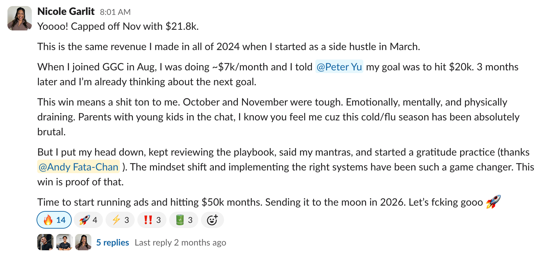This screenshot has width=542, height=255.
Task: Click the "Capped off Nov with $21.8k" line
Action: [x=118, y=26]
